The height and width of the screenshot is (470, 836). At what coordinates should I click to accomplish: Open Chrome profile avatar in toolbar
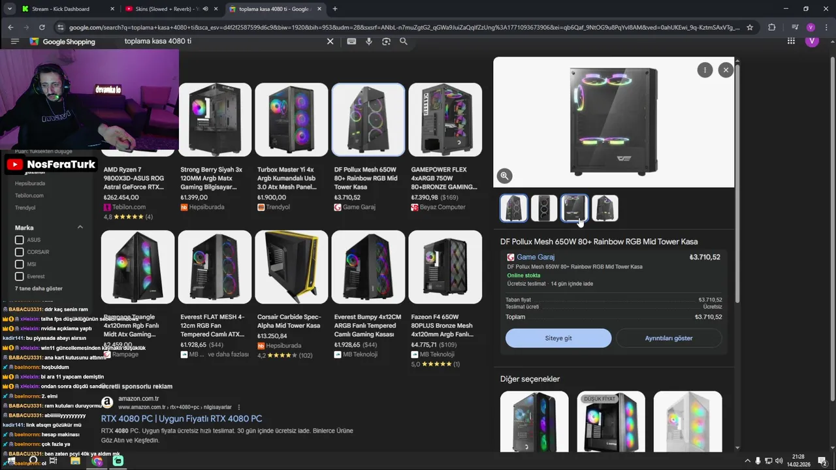811,27
